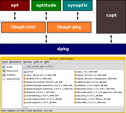Select alsa-base_1.0.23+dfsg-2_all.deb package icon
This screenshot has width=126, height=113.
tap(76, 99)
